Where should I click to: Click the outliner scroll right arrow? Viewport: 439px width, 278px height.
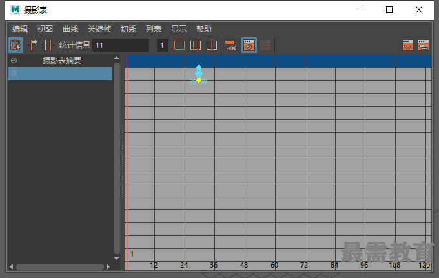click(108, 266)
